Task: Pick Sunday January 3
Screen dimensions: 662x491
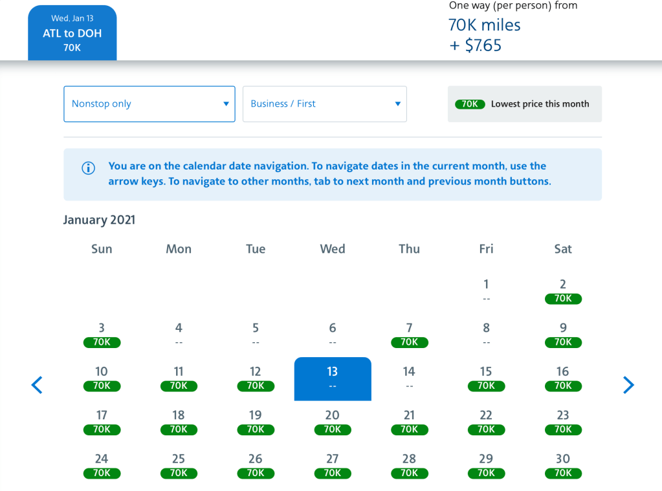Action: (102, 334)
